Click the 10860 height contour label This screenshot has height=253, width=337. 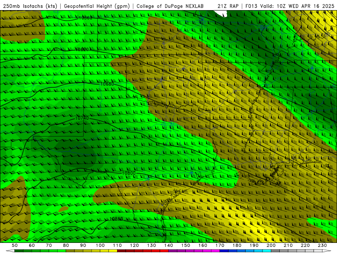[x=116, y=219]
